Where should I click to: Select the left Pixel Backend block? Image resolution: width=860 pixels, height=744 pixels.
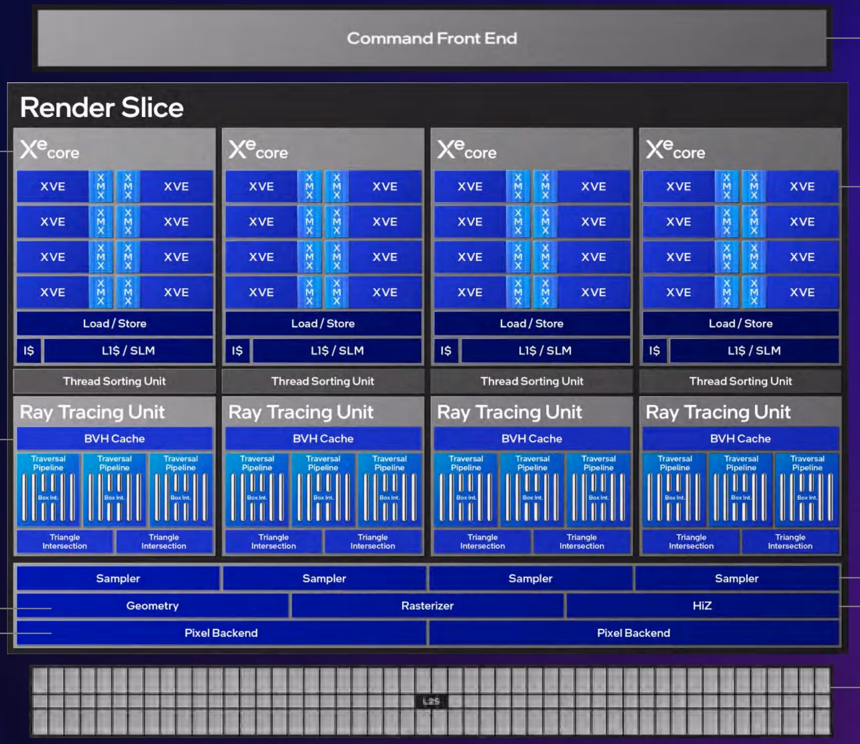[x=221, y=633]
